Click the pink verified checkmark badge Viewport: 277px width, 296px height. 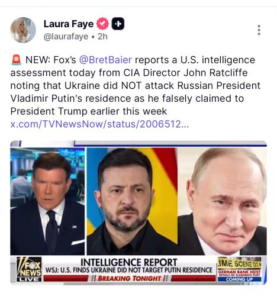(102, 24)
